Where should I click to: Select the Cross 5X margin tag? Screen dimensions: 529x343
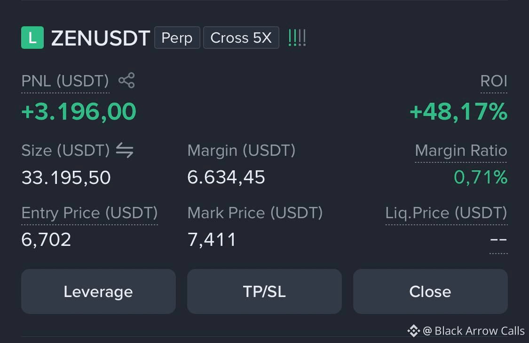pyautogui.click(x=241, y=38)
